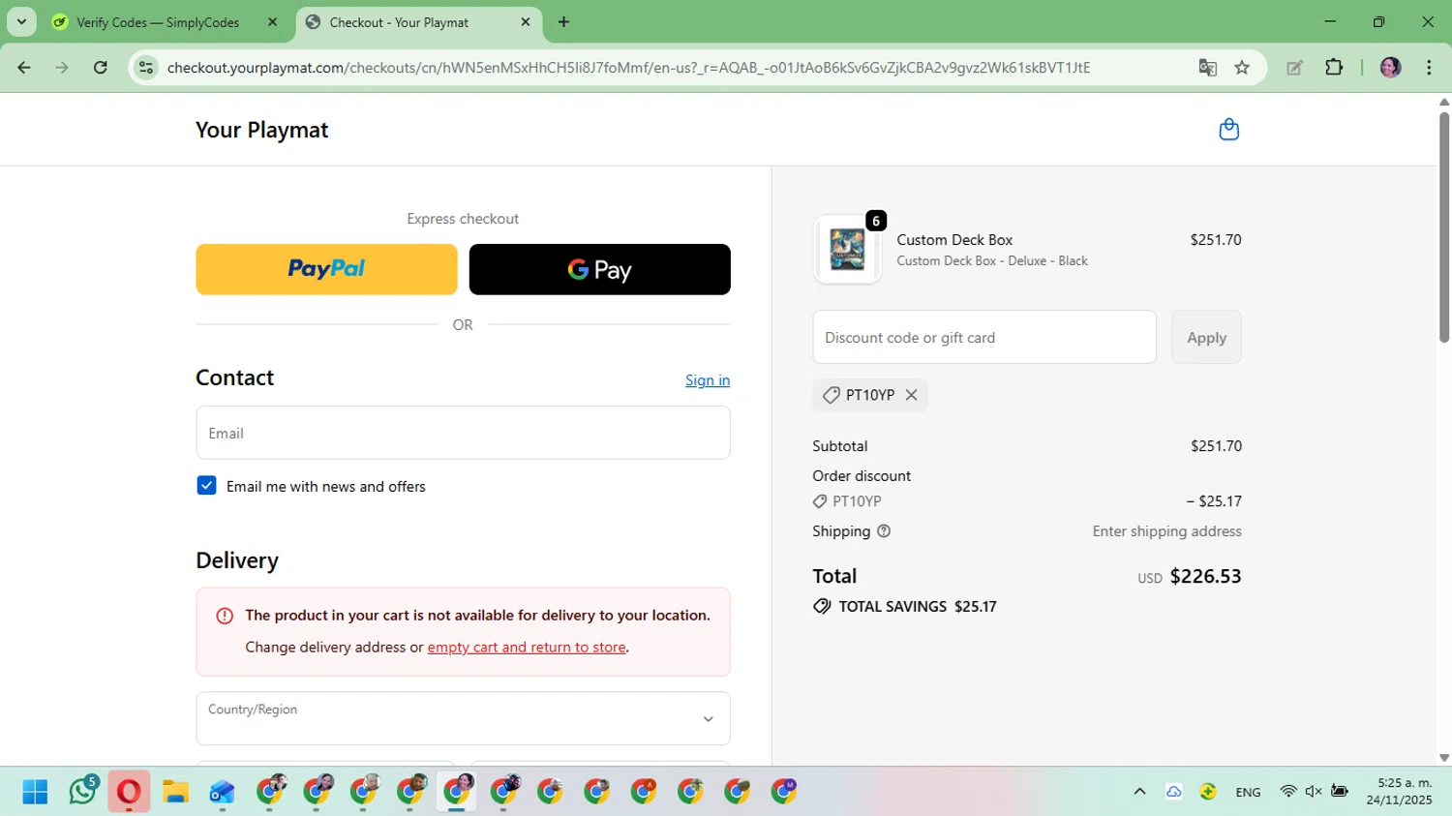Screen dimensions: 1452x816
Task: Click the checkout URL in address bar
Action: coord(628,68)
